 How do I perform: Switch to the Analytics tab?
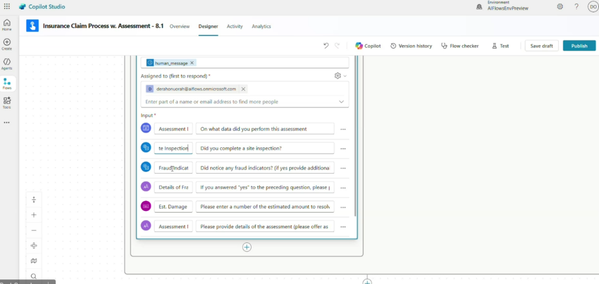pos(261,26)
